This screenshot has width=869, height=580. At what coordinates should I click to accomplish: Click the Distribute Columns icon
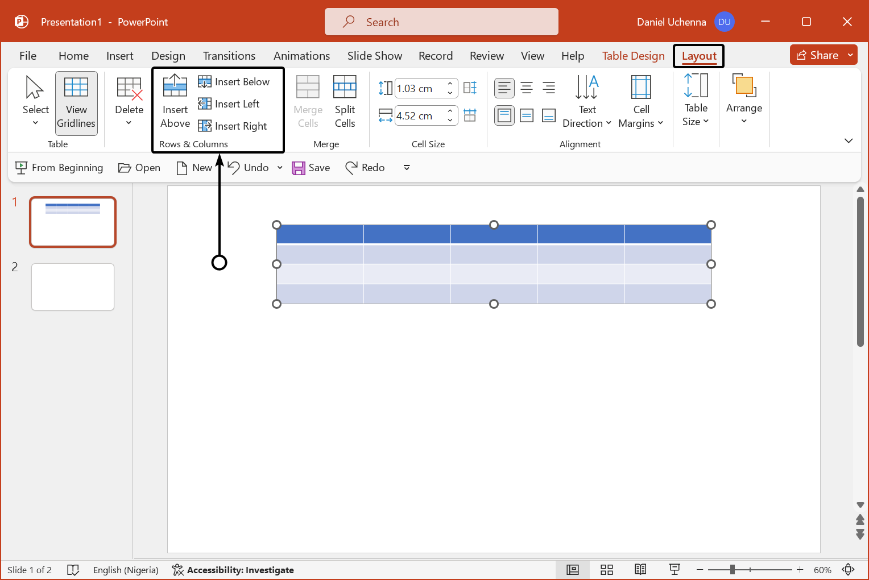[x=470, y=115]
